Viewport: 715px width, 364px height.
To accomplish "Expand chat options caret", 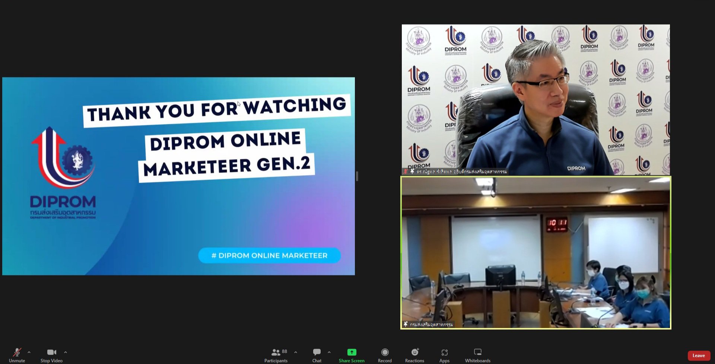I will pyautogui.click(x=329, y=352).
